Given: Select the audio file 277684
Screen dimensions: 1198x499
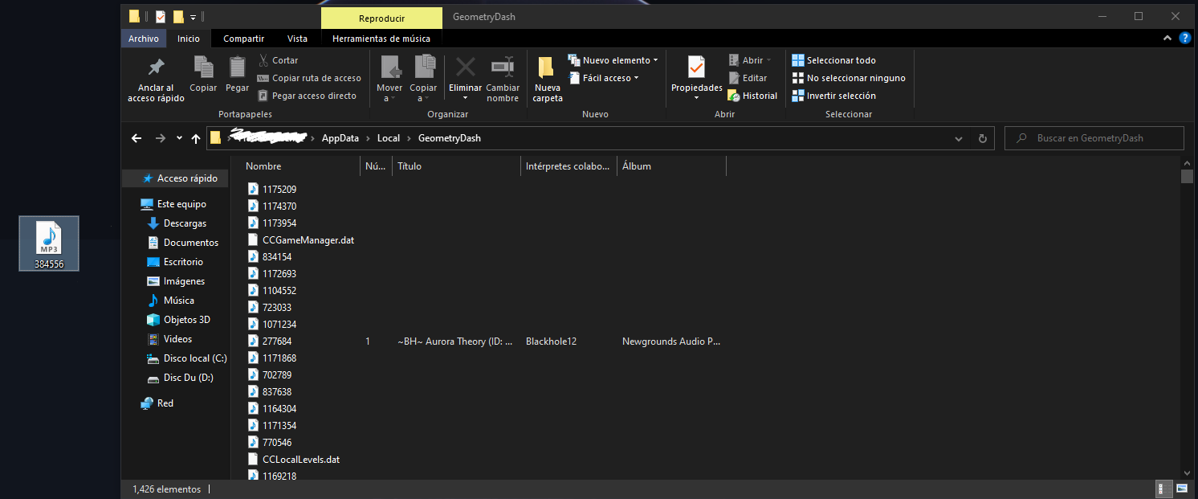Looking at the screenshot, I should pyautogui.click(x=270, y=342).
